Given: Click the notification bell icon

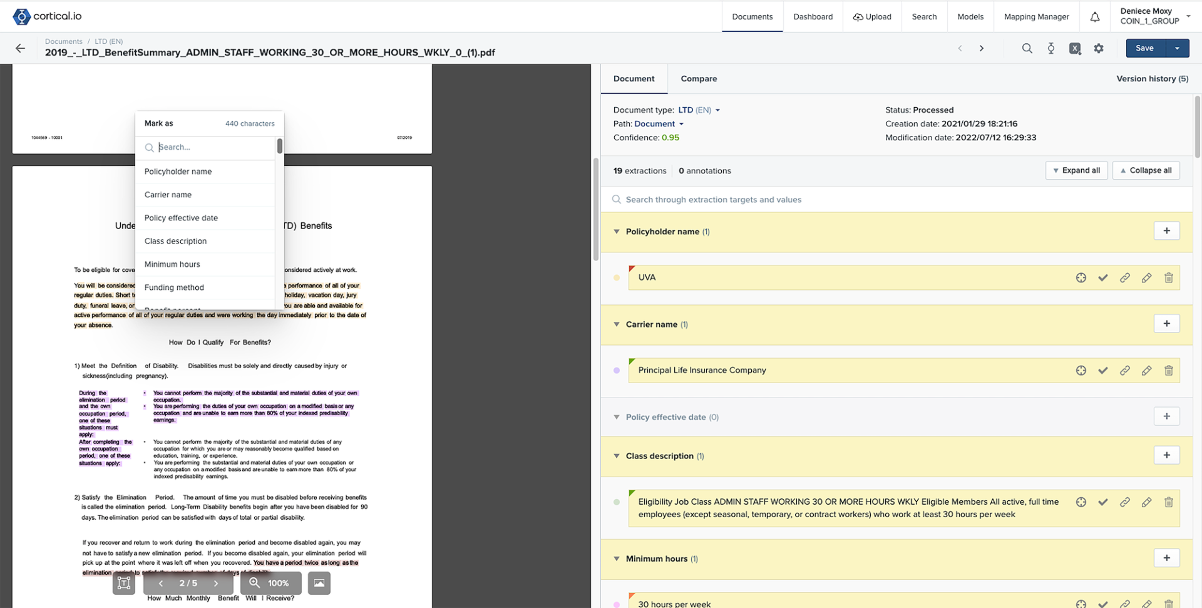Looking at the screenshot, I should point(1094,17).
